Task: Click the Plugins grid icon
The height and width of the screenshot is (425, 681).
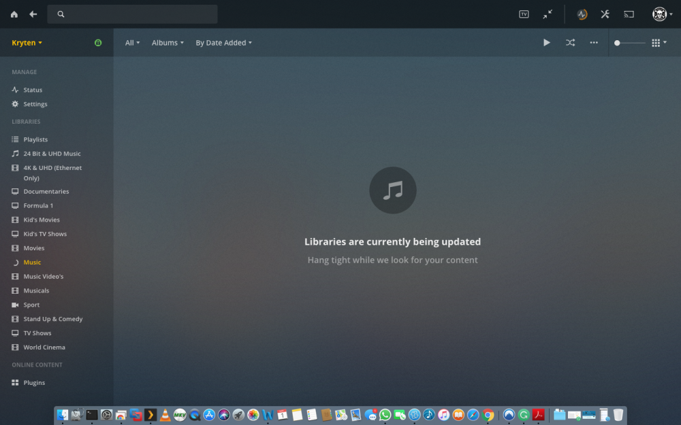Action: pos(15,382)
